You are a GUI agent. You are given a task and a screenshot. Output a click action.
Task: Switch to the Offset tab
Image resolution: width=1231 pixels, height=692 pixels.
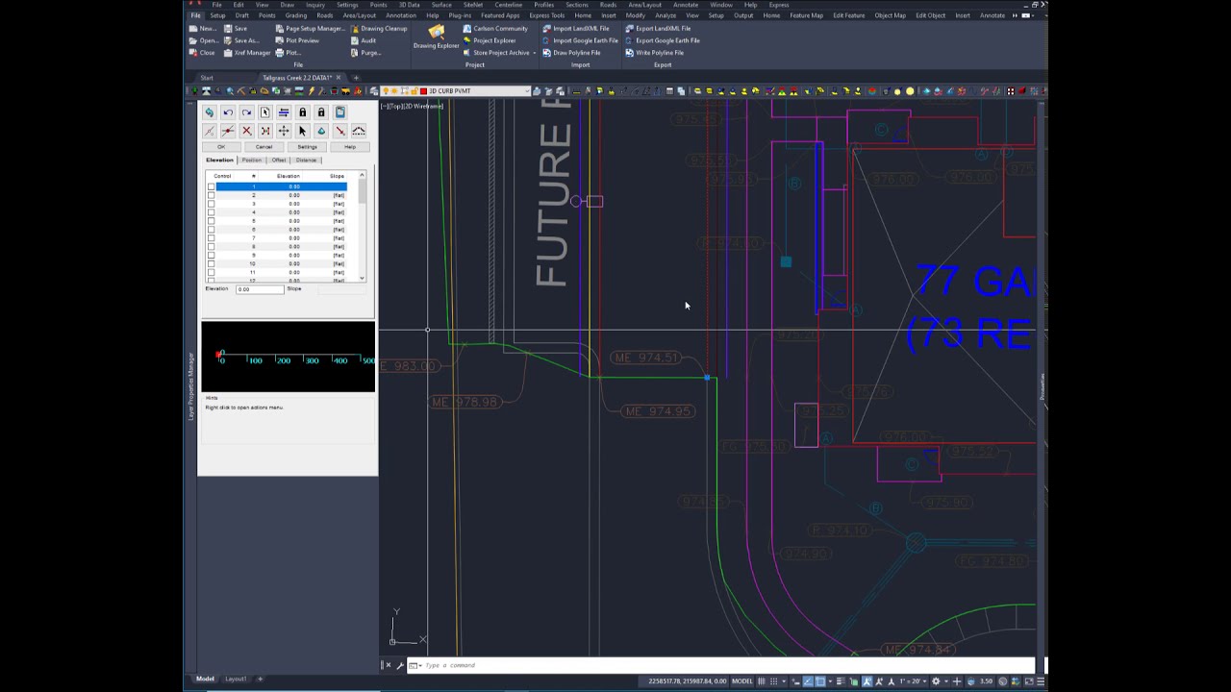pos(279,161)
